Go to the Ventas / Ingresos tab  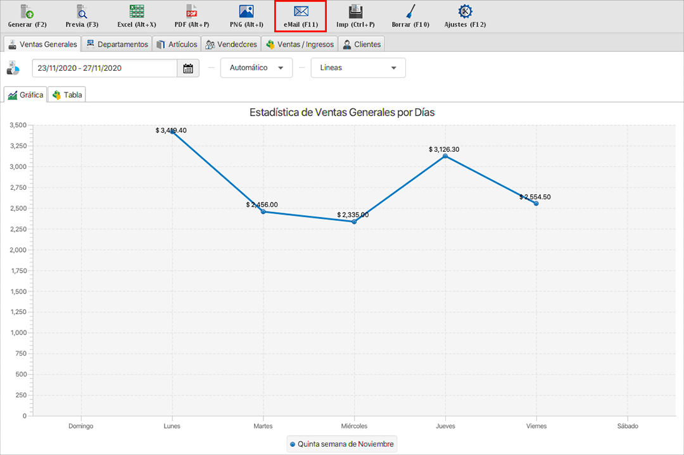(x=300, y=44)
